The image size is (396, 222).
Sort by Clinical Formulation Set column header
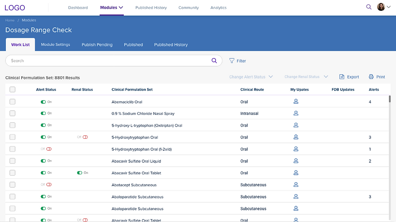[x=132, y=90]
